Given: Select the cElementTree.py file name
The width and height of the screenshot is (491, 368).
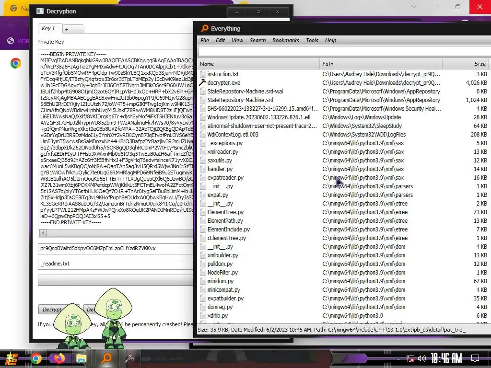Looking at the screenshot, I should coord(226,238).
